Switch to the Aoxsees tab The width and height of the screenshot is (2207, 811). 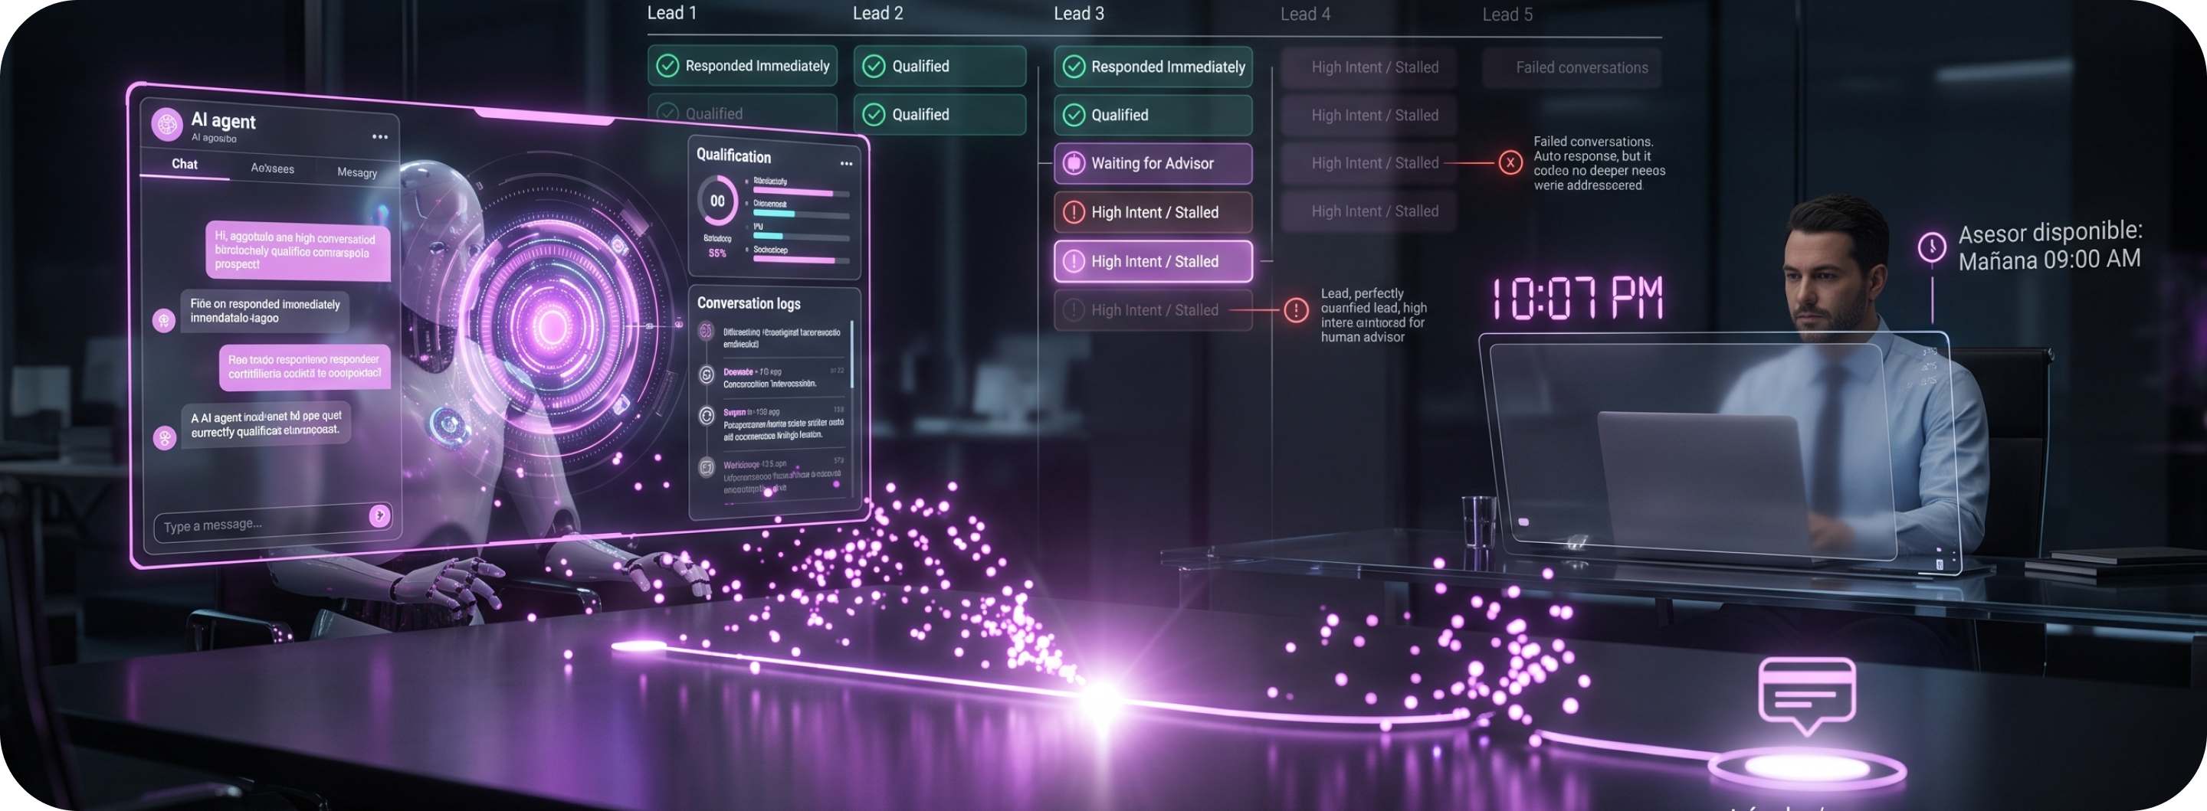(273, 168)
